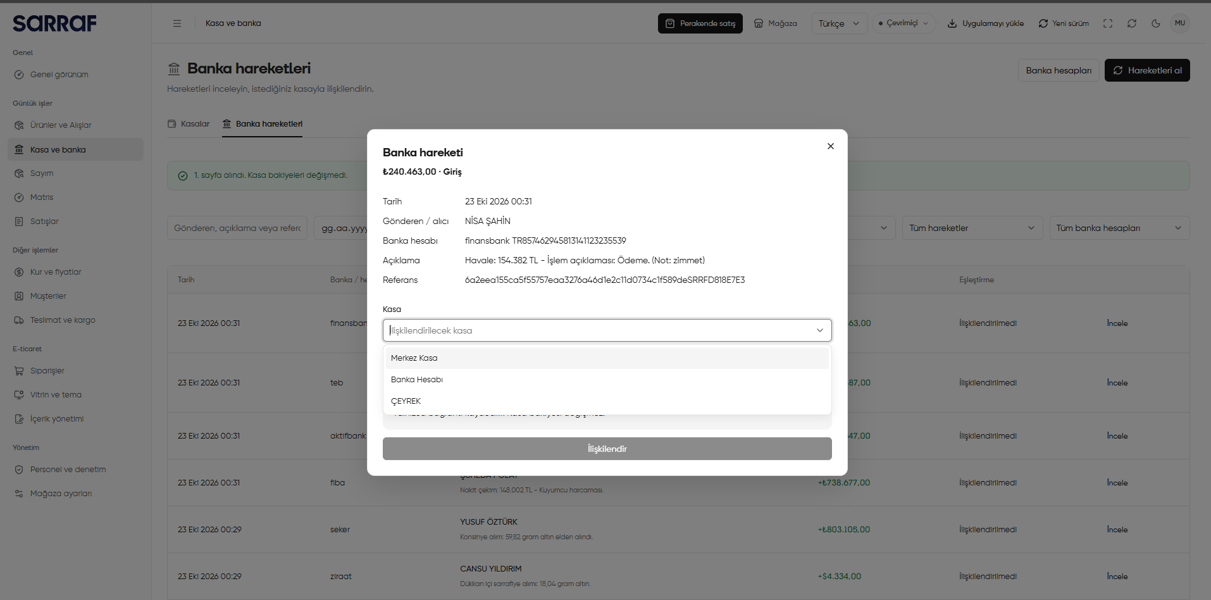Open Vitrin ve tema in sidebar
The width and height of the screenshot is (1211, 600).
click(75, 395)
